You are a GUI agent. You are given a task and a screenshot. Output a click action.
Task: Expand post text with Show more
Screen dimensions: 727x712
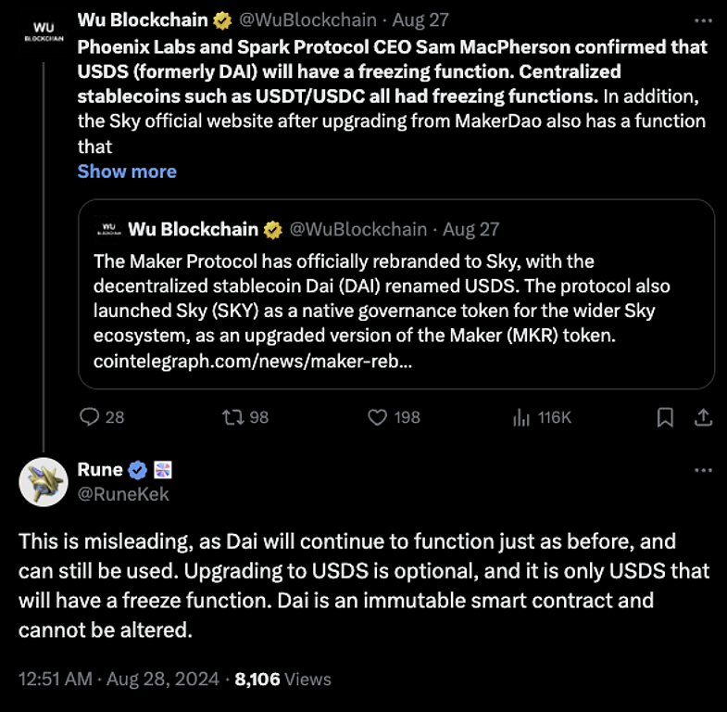(x=127, y=172)
